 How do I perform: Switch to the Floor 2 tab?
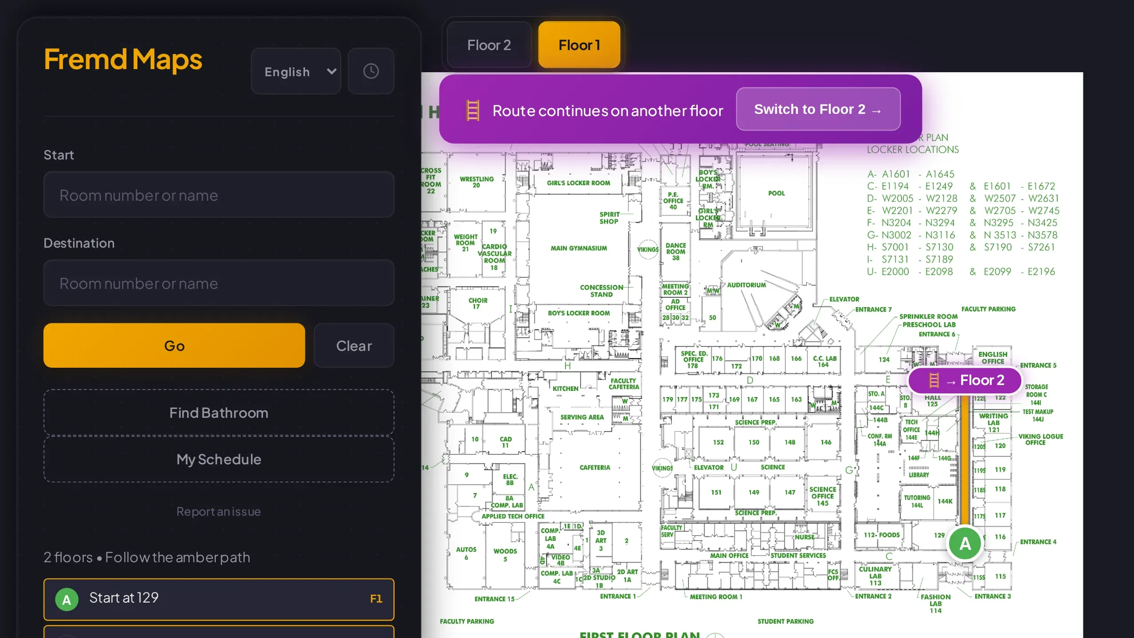[489, 45]
